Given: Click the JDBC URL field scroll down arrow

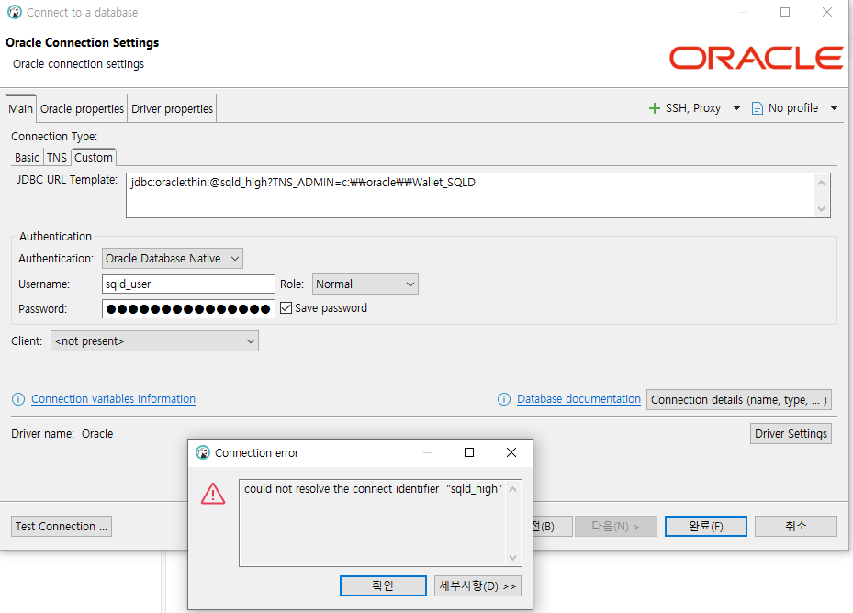Looking at the screenshot, I should 822,209.
